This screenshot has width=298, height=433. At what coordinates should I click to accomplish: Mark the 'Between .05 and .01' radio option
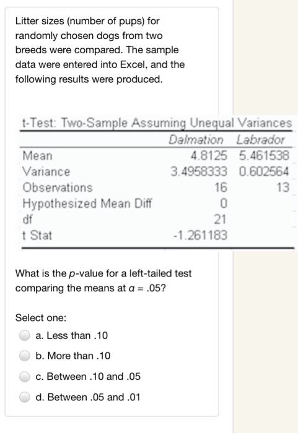pos(25,397)
